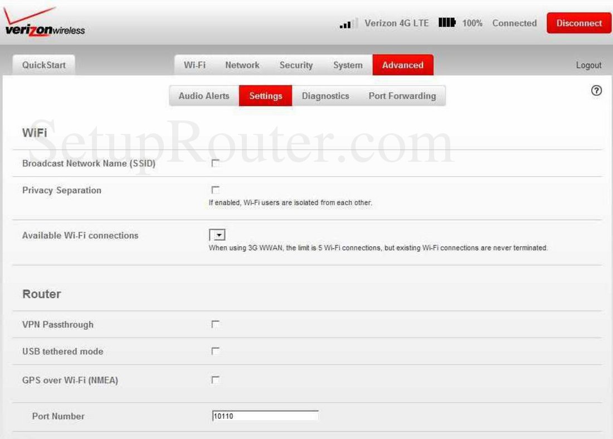
Task: Click the 100% battery percentage text
Action: [x=472, y=23]
